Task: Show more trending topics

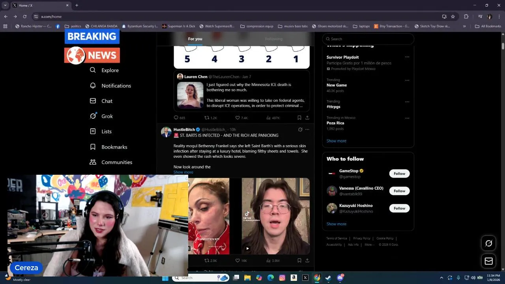Action: (x=337, y=141)
